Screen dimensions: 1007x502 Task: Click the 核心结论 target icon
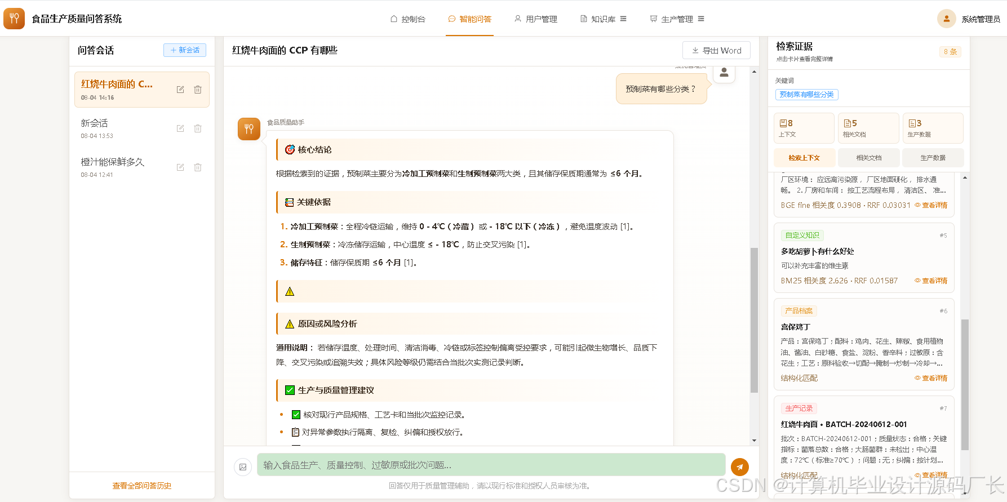click(x=290, y=150)
